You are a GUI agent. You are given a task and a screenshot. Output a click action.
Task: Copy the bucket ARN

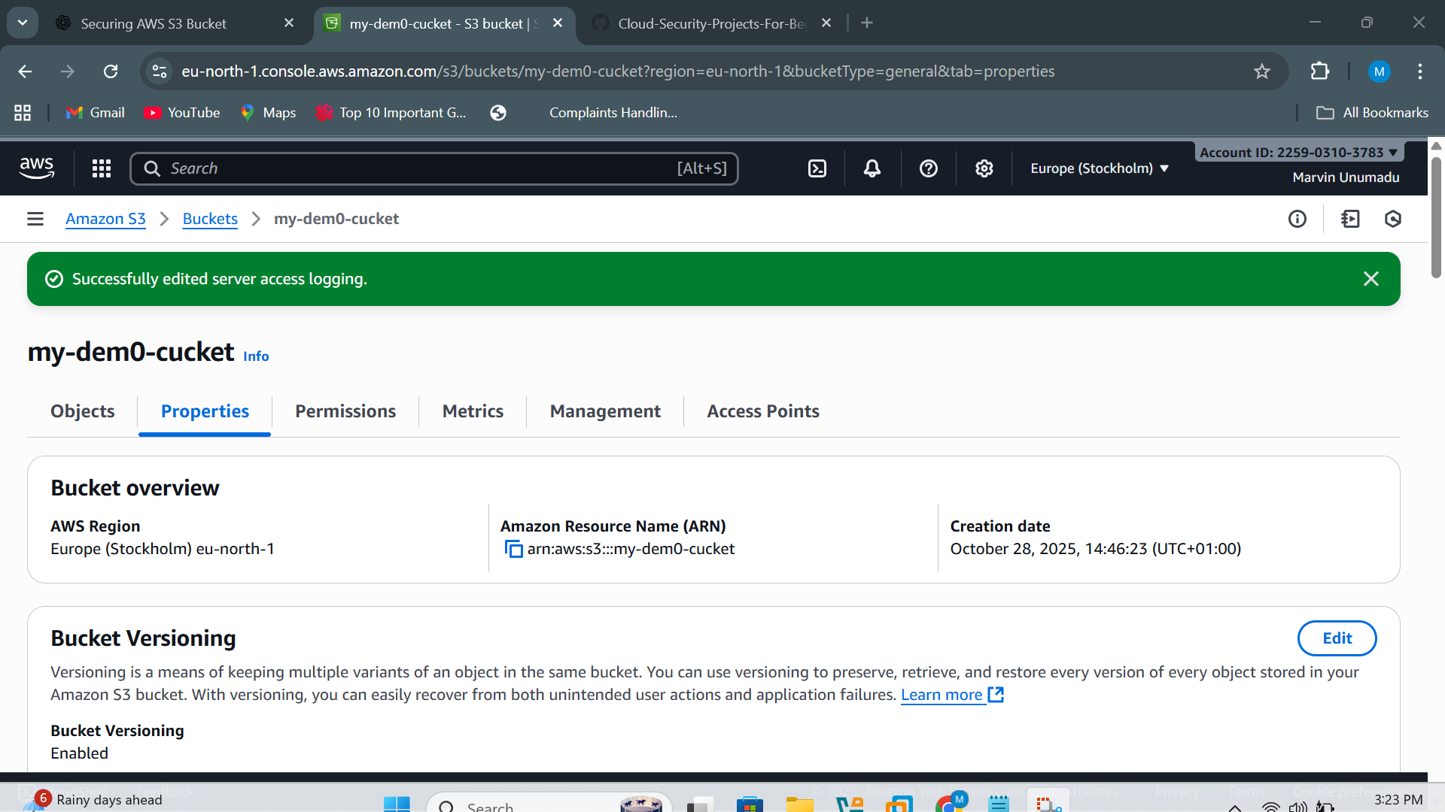pyautogui.click(x=513, y=550)
